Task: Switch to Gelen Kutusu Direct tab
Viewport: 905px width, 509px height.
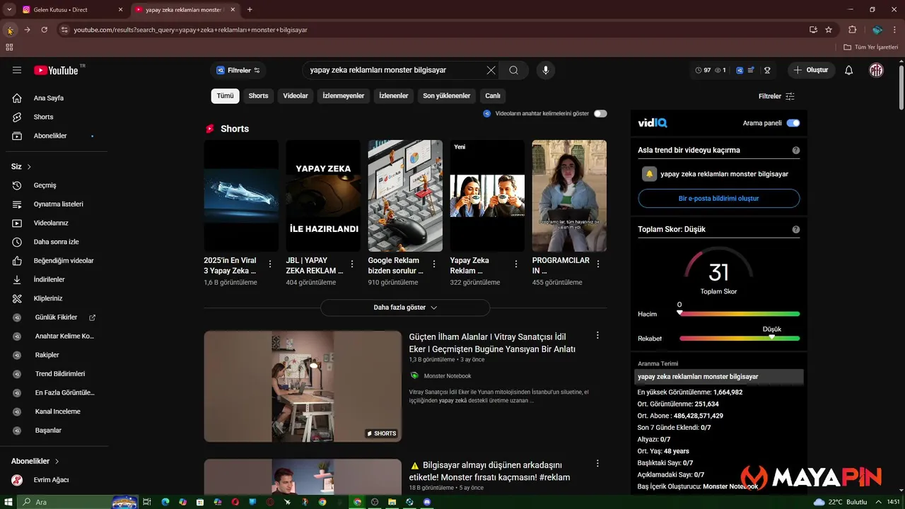Action: coord(72,10)
